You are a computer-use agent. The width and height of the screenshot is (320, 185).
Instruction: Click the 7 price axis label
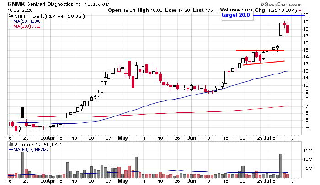pos(307,106)
